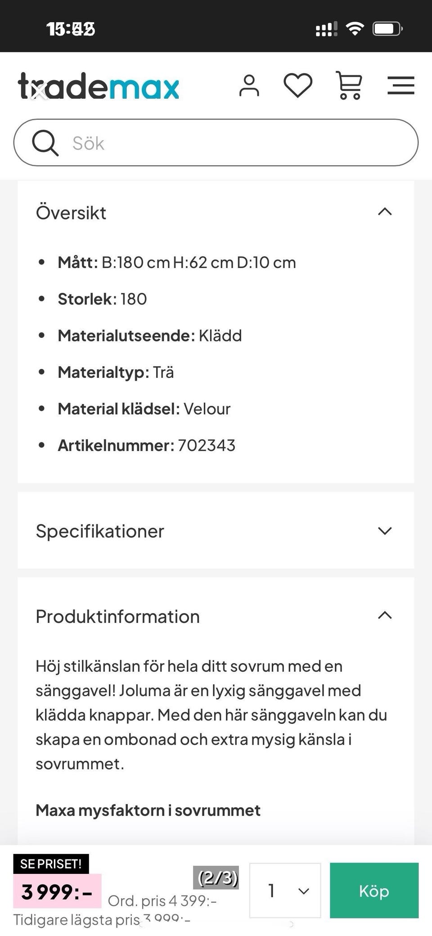Tap the 3 999:- price label
432x936 pixels.
coord(57,892)
